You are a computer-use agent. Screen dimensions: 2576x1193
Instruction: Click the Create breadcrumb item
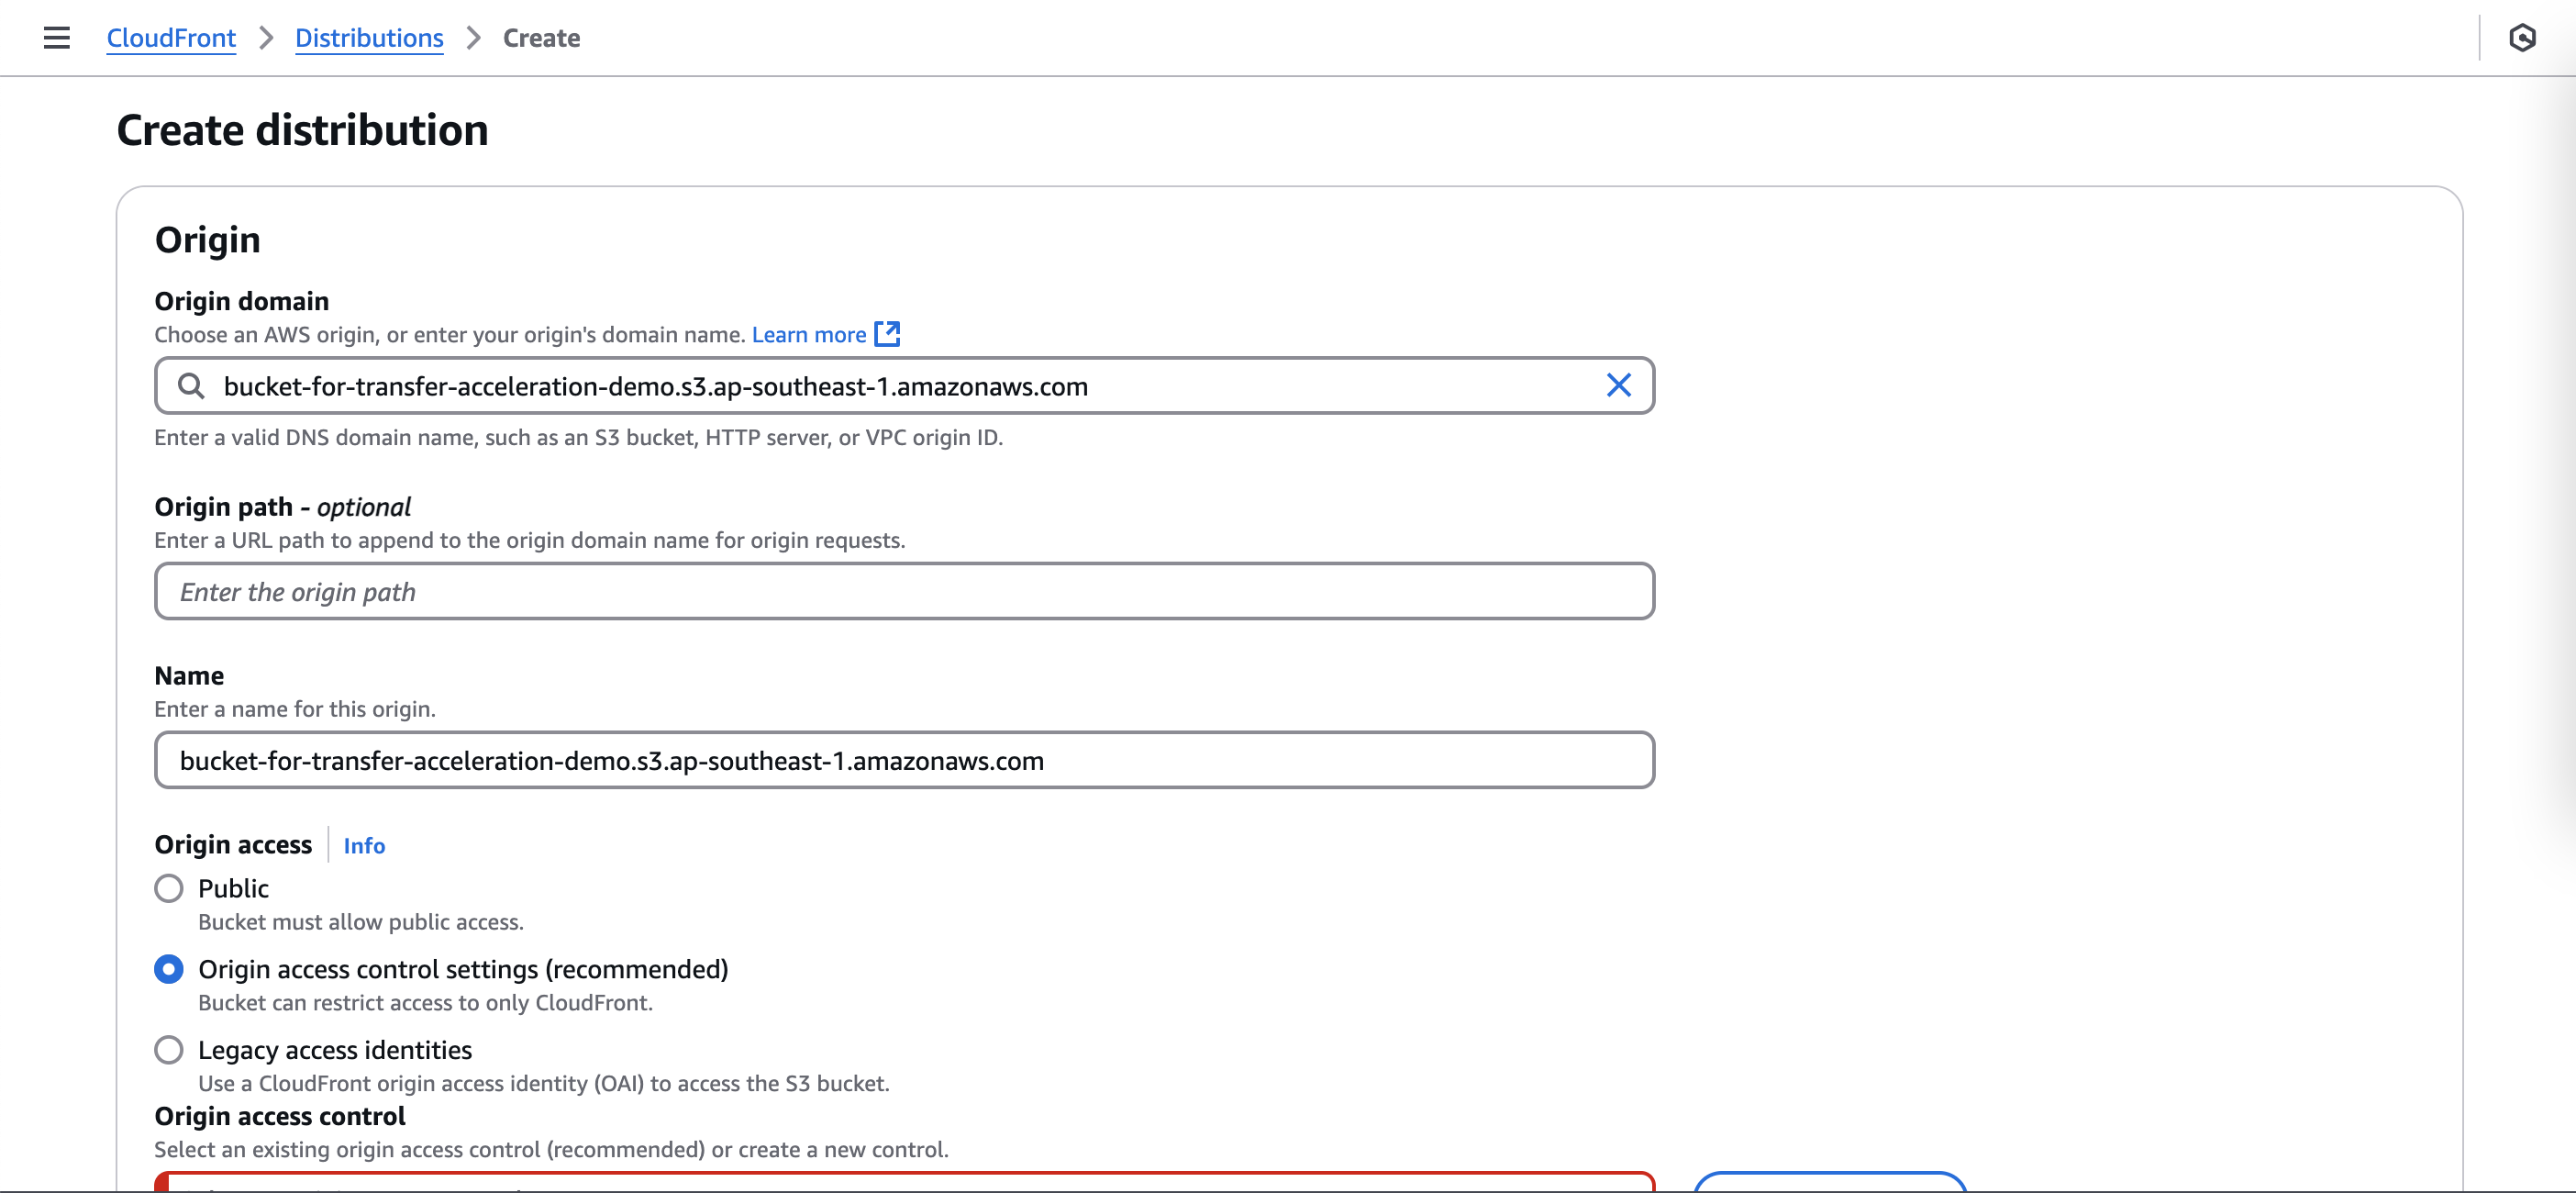(x=541, y=38)
